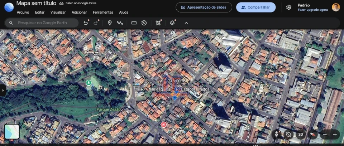This screenshot has width=344, height=146.
Task: Open the Ferramentas menu
Action: click(103, 12)
